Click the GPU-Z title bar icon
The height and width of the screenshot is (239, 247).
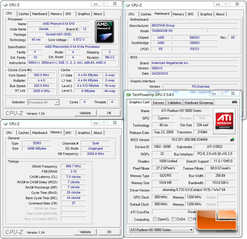click(x=129, y=95)
